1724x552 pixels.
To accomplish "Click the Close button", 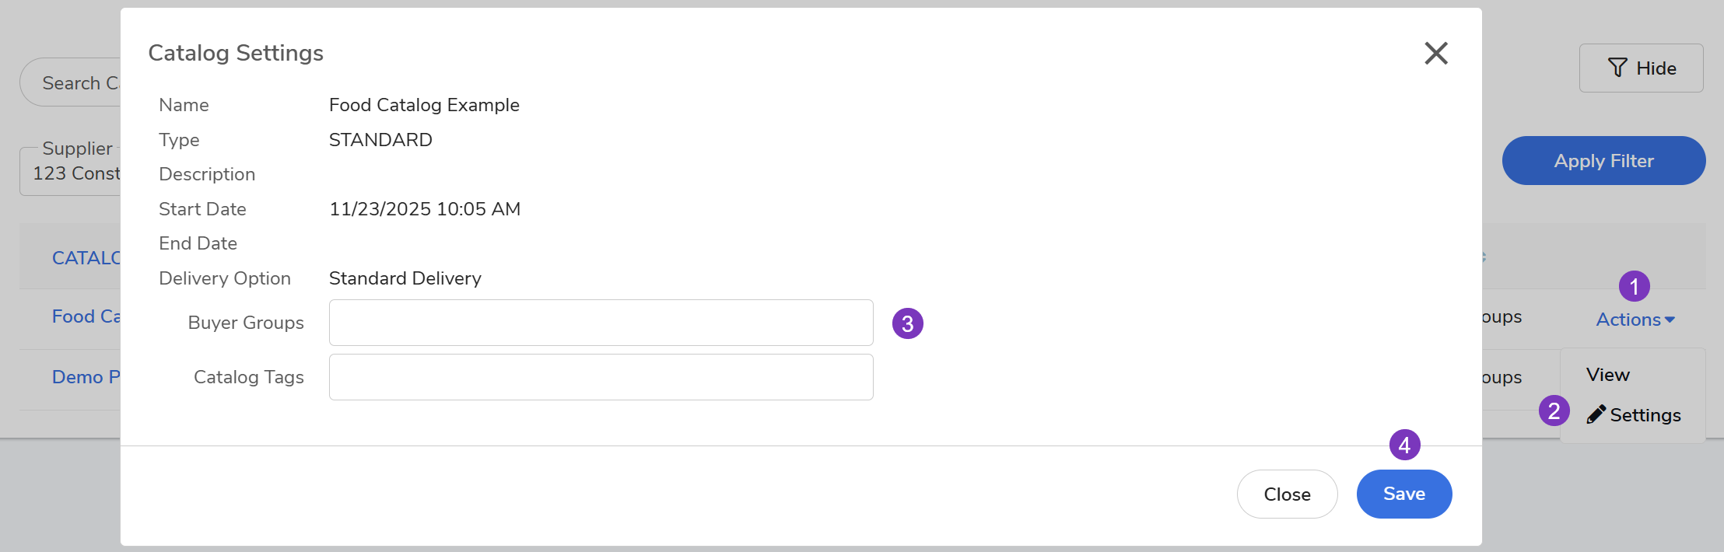I will tap(1287, 494).
